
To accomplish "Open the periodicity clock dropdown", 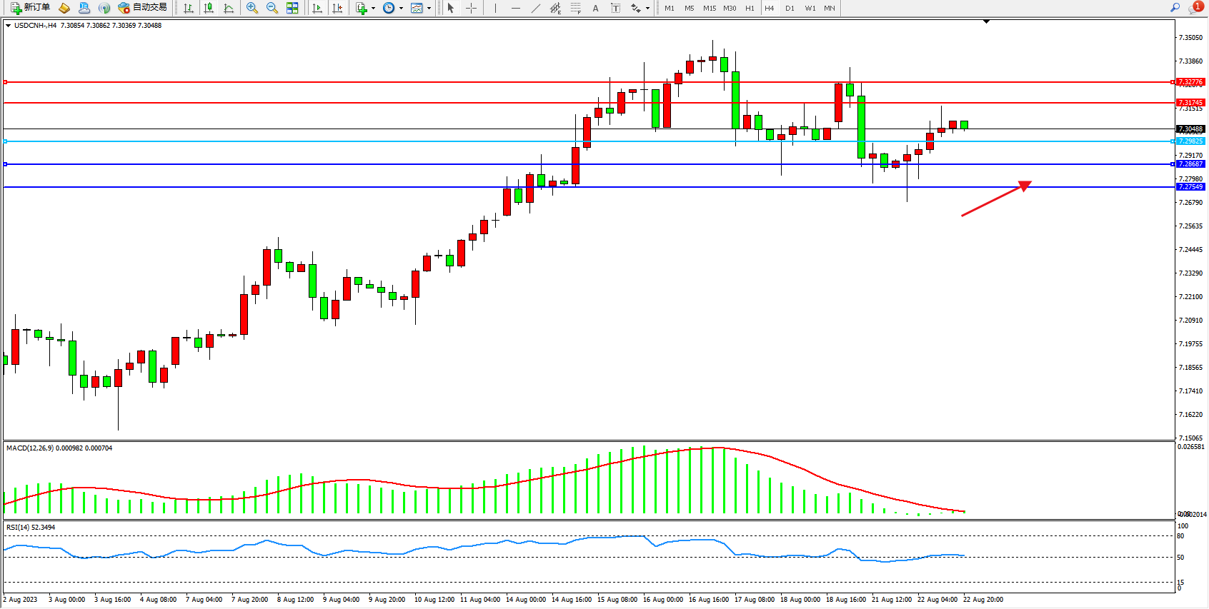I will click(x=401, y=9).
